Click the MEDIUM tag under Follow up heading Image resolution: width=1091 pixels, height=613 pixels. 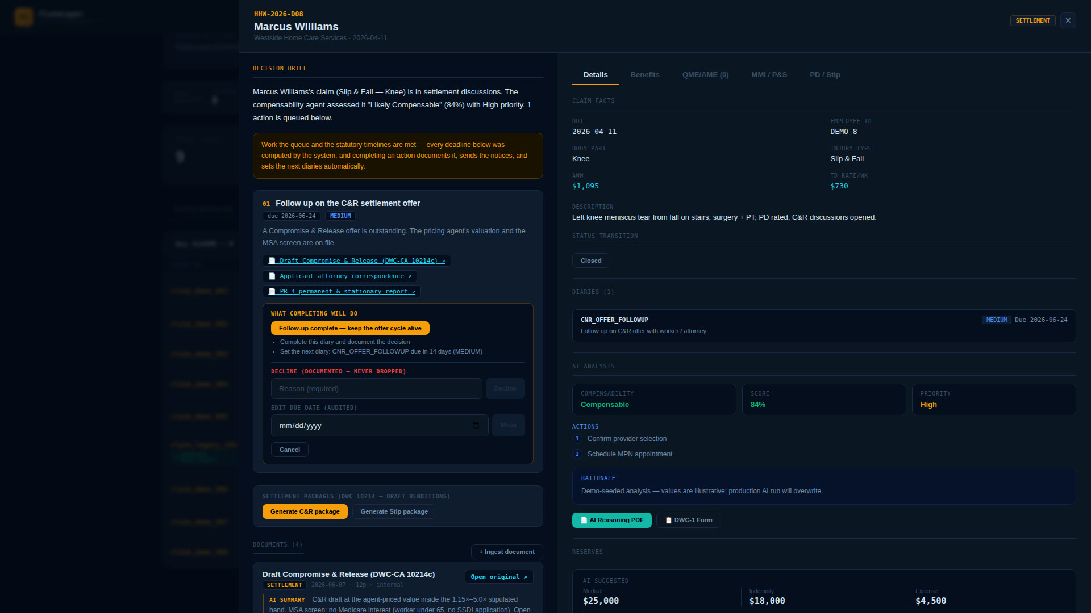pyautogui.click(x=340, y=216)
